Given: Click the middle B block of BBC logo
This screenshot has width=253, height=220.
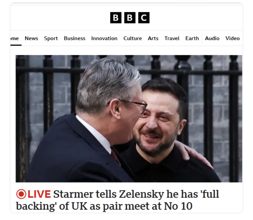Looking at the screenshot, I should [x=130, y=18].
